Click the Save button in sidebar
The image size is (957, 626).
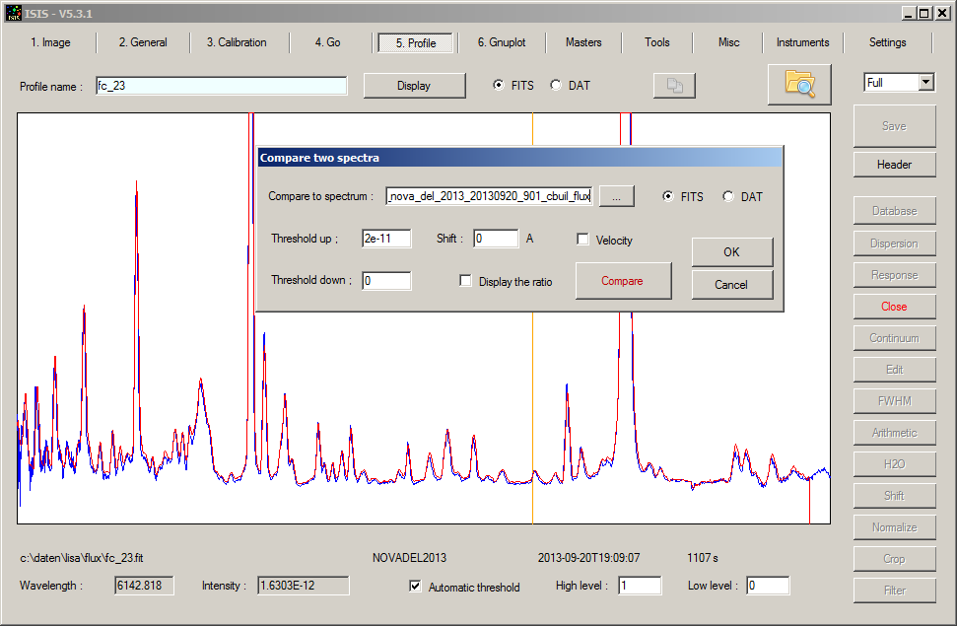click(x=894, y=126)
